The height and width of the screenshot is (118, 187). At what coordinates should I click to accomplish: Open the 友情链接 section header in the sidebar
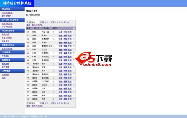(12, 71)
